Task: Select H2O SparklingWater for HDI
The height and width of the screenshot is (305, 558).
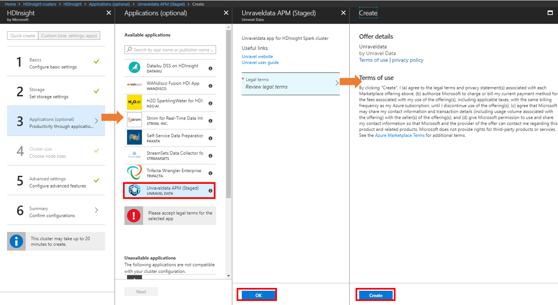Action: pos(170,103)
